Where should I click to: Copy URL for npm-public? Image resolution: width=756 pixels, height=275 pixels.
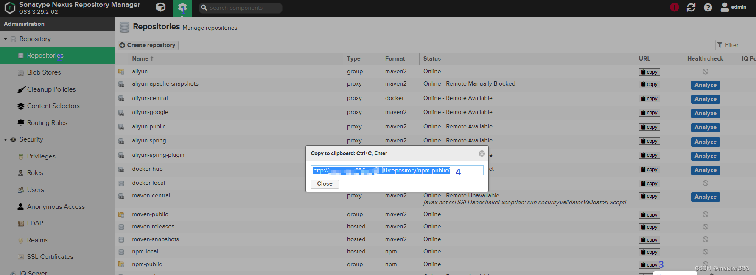(649, 265)
